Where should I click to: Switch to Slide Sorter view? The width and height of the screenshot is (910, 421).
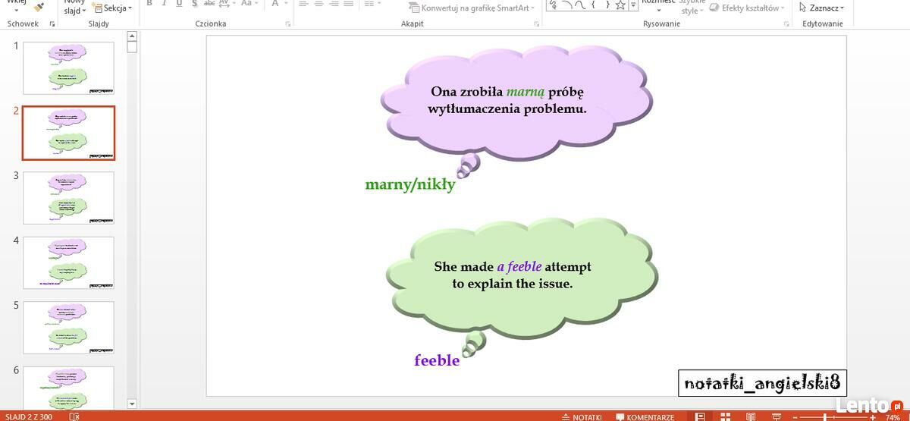[726, 416]
